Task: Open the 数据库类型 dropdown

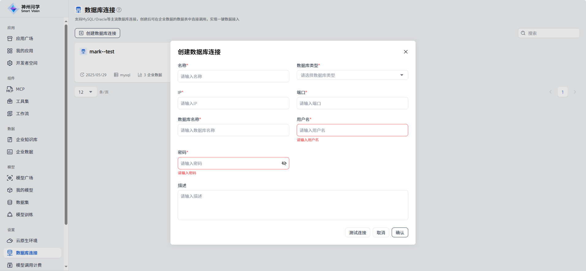Action: pos(352,75)
